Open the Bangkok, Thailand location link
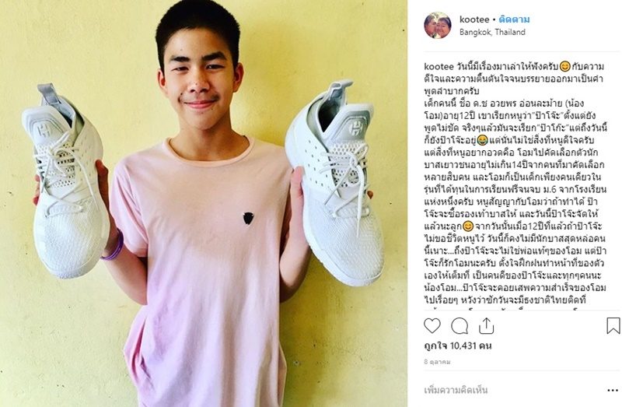This screenshot has height=407, width=622. (492, 32)
